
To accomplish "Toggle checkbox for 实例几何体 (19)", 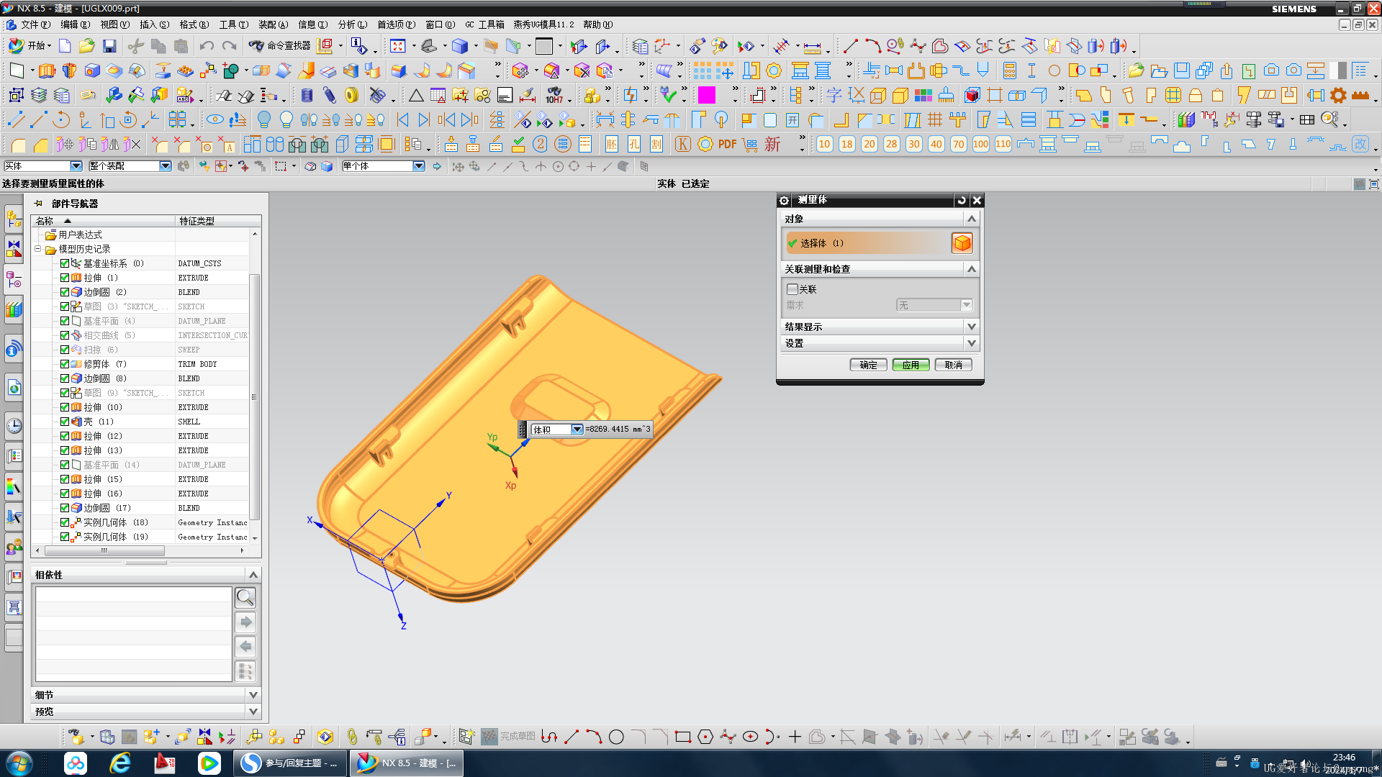I will 65,537.
